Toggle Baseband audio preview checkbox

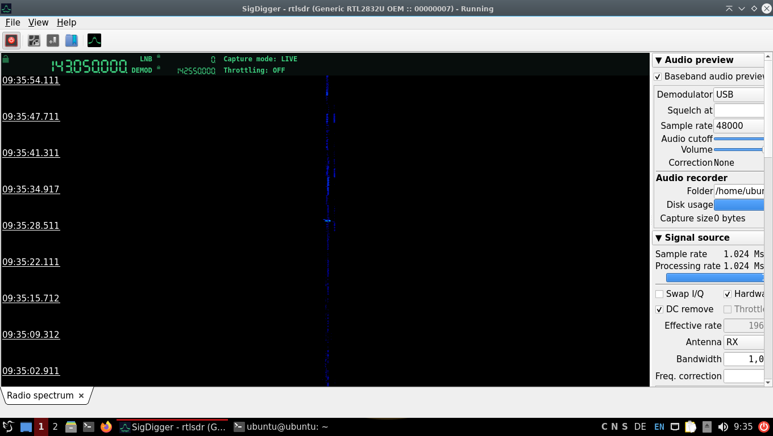658,77
